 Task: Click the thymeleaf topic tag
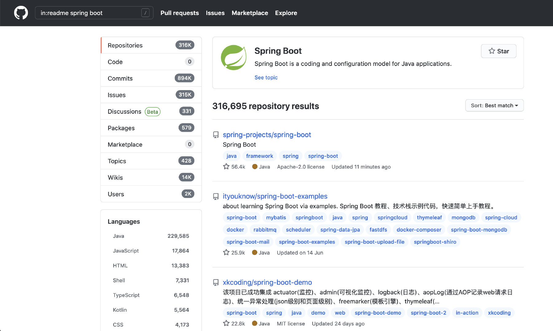(x=429, y=218)
